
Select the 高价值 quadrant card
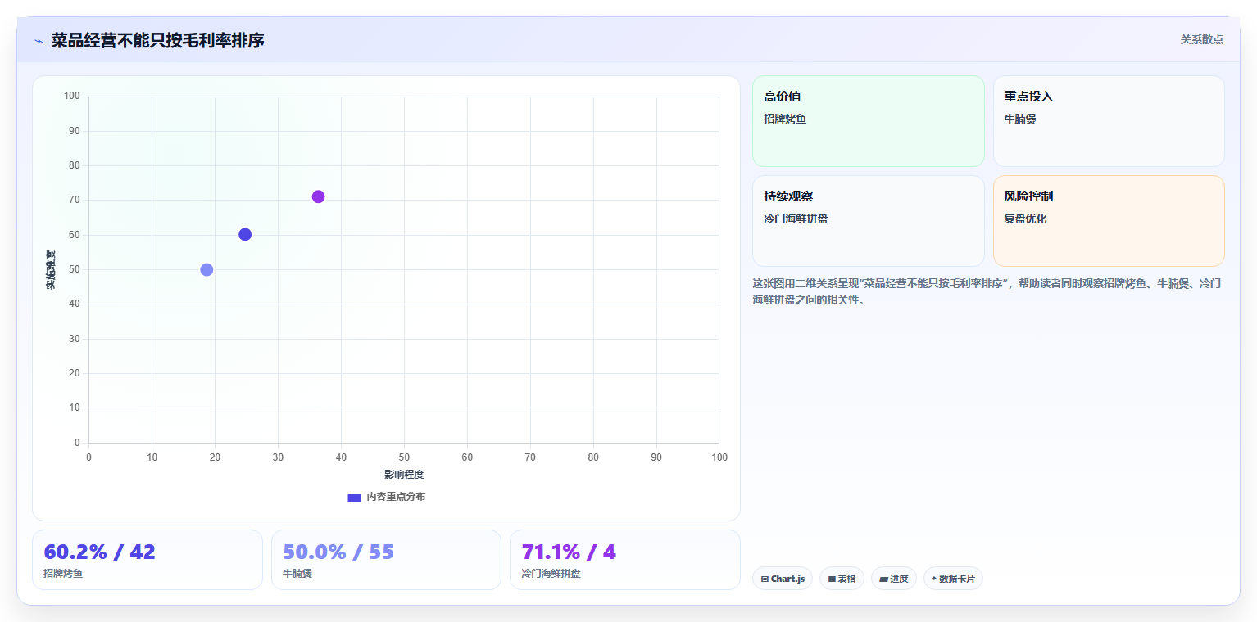coord(869,121)
